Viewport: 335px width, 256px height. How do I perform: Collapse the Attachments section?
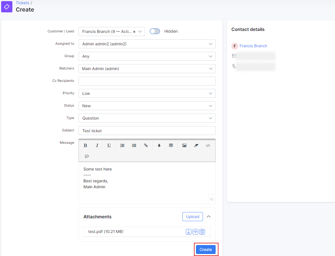[x=209, y=217]
